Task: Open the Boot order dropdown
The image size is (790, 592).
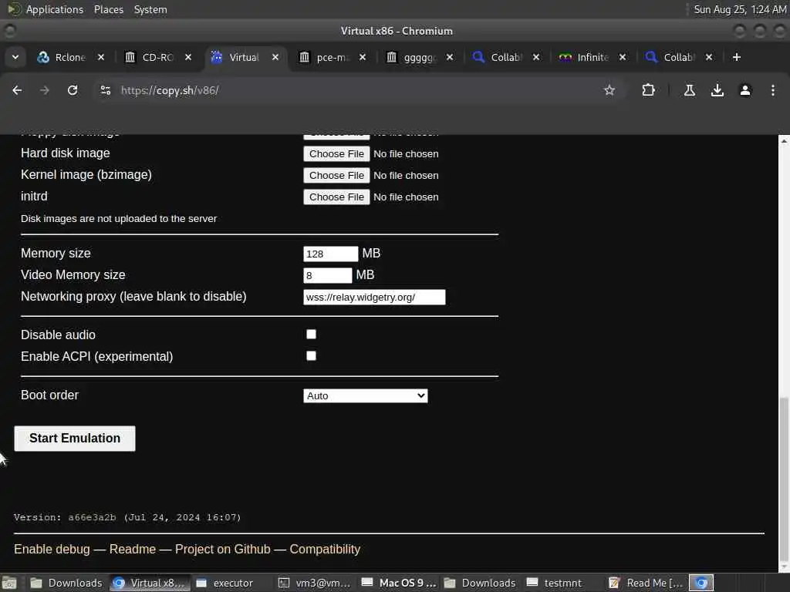Action: pyautogui.click(x=365, y=395)
